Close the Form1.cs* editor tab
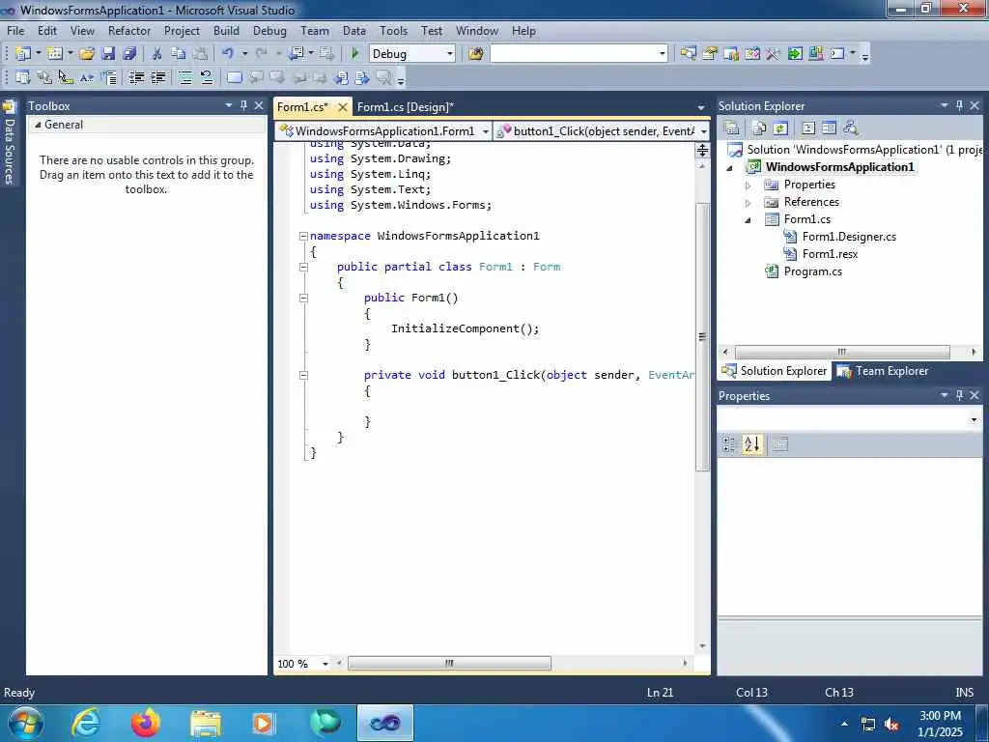The image size is (989, 742). (x=343, y=107)
